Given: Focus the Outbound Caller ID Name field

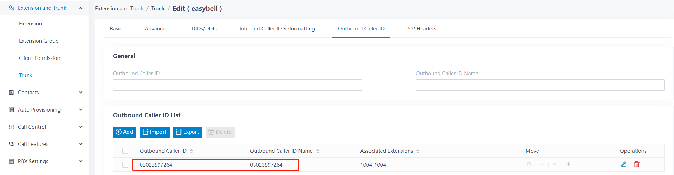Looking at the screenshot, I should 540,85.
